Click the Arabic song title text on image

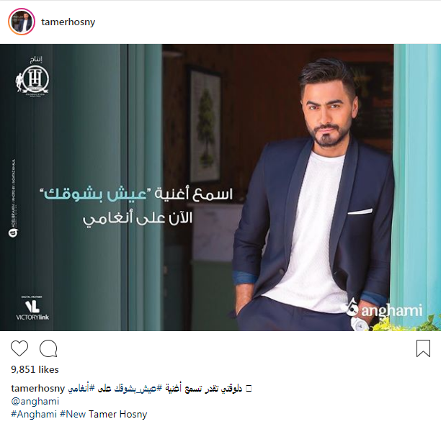pyautogui.click(x=96, y=194)
